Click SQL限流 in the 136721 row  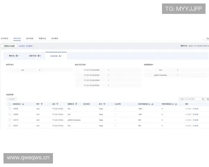[188, 126]
